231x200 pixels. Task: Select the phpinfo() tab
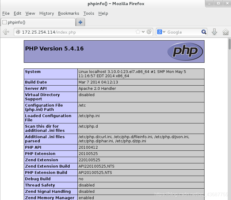click(38, 22)
